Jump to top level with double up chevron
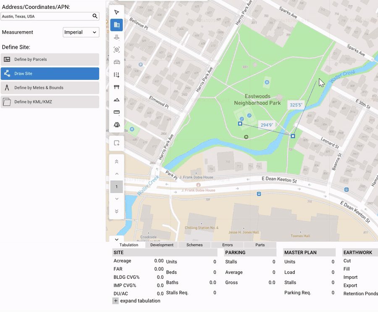The height and width of the screenshot is (312, 378). (x=117, y=161)
